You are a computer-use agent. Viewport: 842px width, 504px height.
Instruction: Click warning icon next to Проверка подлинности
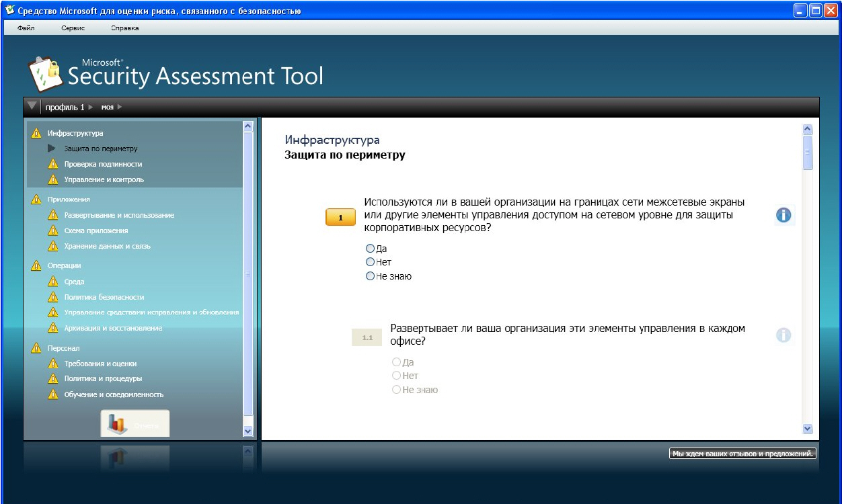53,164
